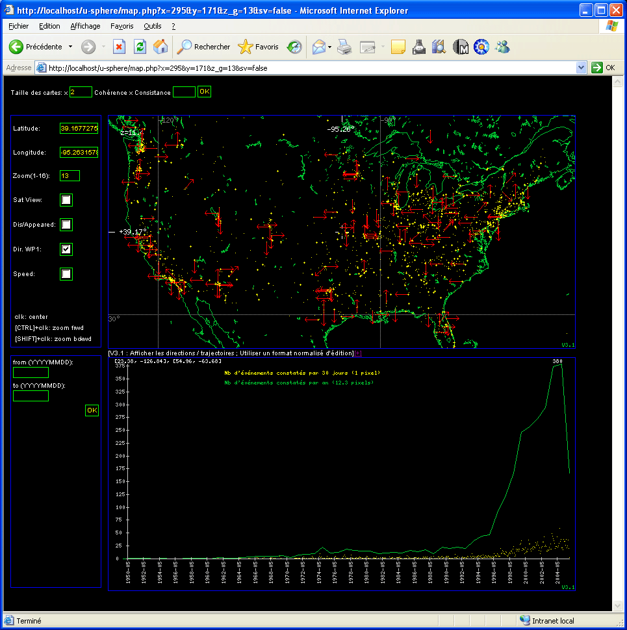
Task: Click the printer icon to print
Action: point(344,47)
